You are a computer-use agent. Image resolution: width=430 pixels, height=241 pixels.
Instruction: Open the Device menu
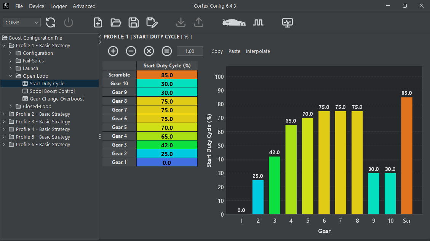click(37, 6)
